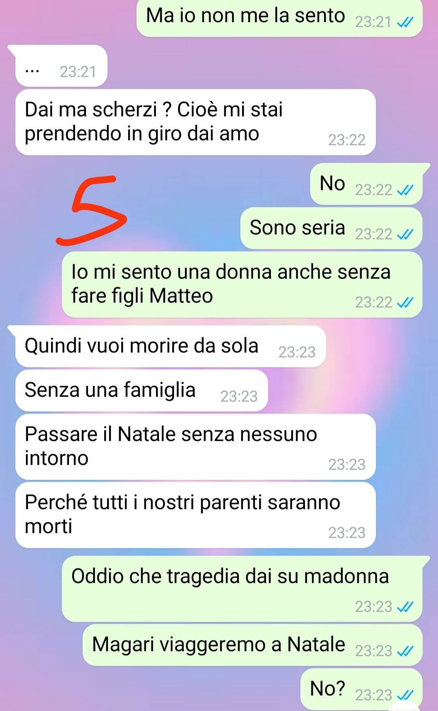
Task: Tap the 'Senza una famiglia' message bubble
Action: [x=142, y=390]
